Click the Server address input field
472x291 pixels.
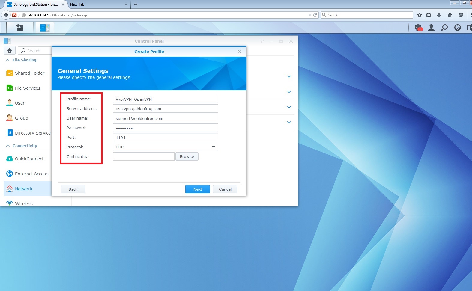pos(165,109)
